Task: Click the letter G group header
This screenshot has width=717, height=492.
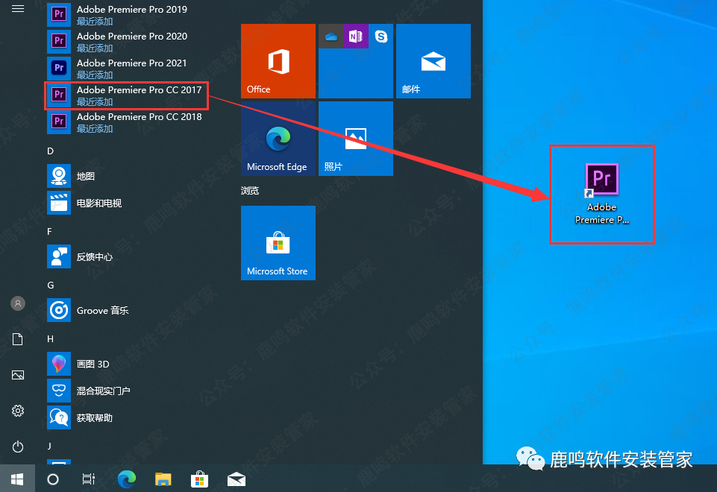Action: (51, 286)
